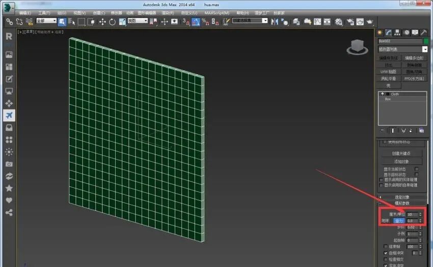Open the 修改器列表 modifier list dropdown
Screen dimensions: 433x267
(402, 49)
